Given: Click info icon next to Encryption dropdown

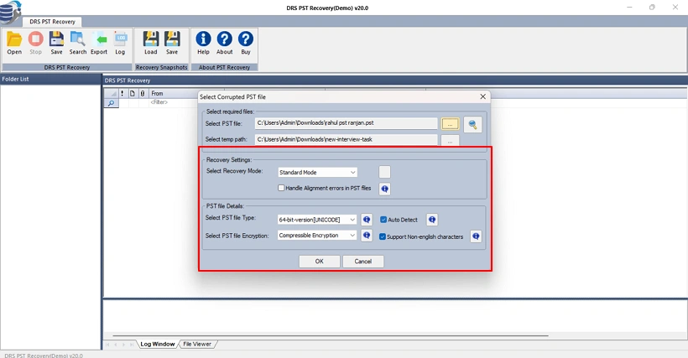Looking at the screenshot, I should (367, 236).
